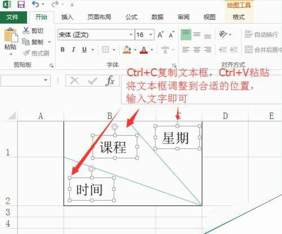282x234 pixels.
Task: Open the clipboard pane launcher
Action: [x=51, y=65]
